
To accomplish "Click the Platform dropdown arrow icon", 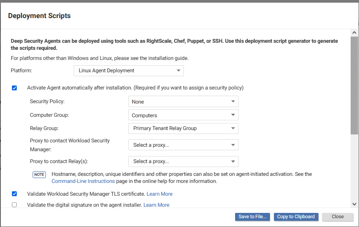I will coord(178,71).
